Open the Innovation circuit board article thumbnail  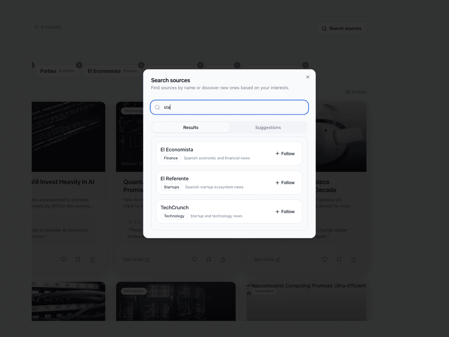pyautogui.click(x=176, y=301)
